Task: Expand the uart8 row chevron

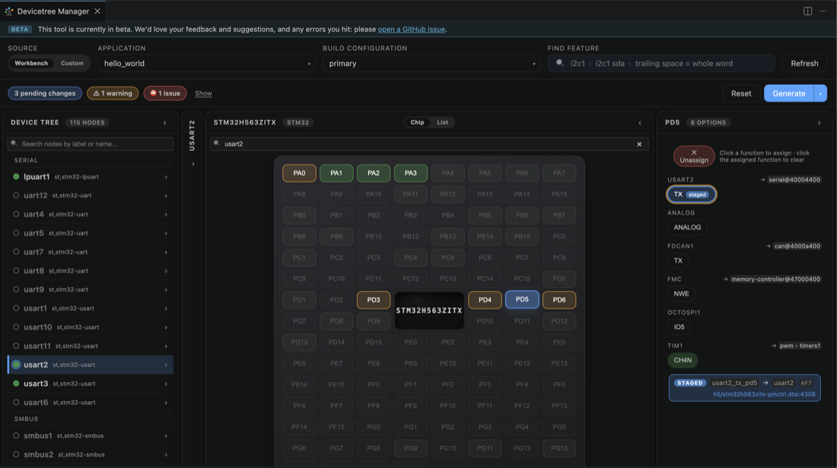Action: point(166,270)
